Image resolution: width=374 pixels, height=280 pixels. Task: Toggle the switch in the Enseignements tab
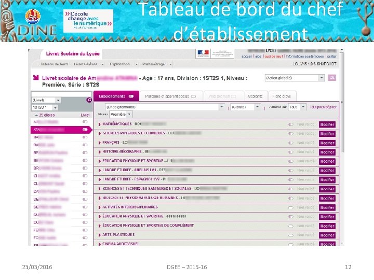[131, 96]
